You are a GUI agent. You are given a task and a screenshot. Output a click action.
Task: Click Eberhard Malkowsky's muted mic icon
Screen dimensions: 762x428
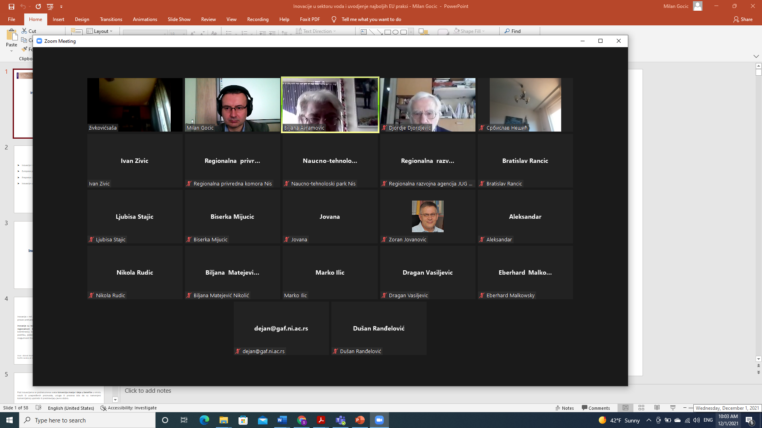click(482, 296)
